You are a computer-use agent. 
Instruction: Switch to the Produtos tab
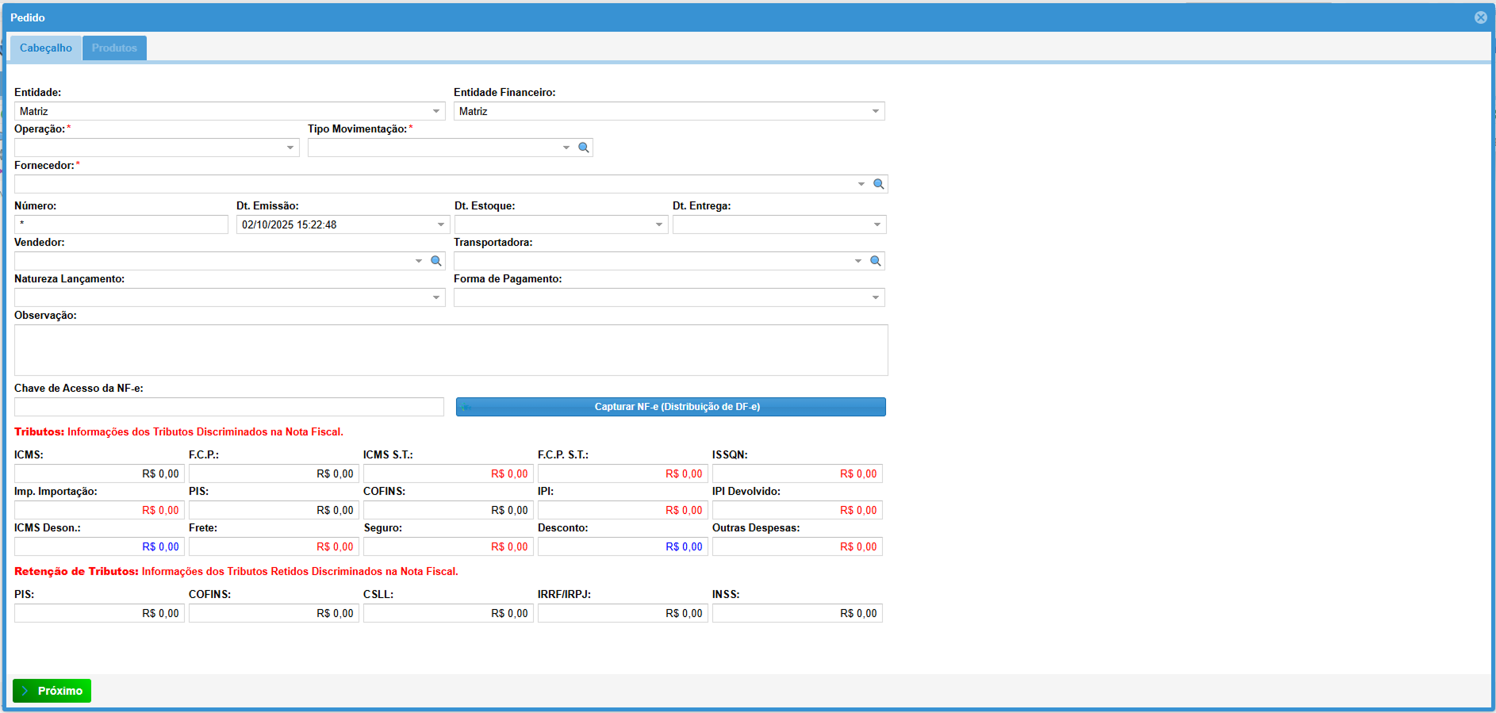114,48
